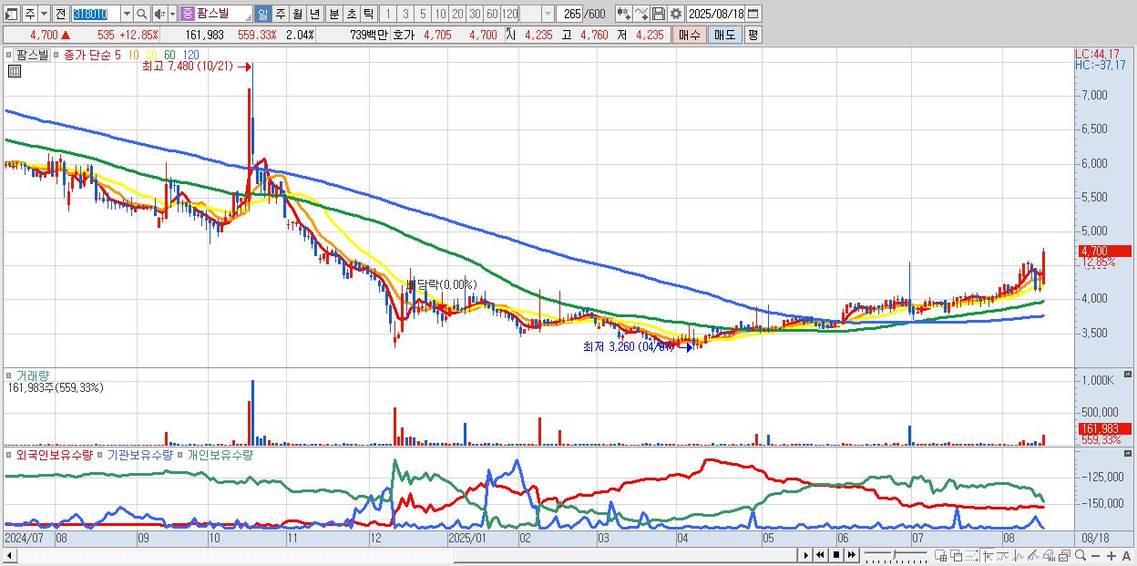Screen dimensions: 1137x566
Task: Click the scrollbar right arrow near playback buttons
Action: 806,555
